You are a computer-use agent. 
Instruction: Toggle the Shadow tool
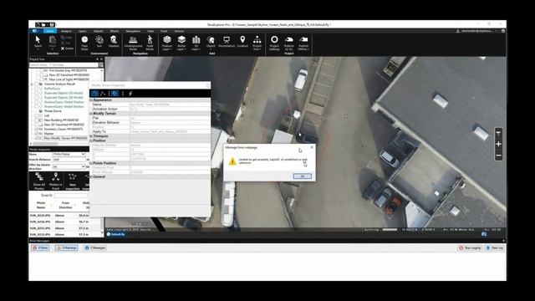pyautogui.click(x=114, y=41)
